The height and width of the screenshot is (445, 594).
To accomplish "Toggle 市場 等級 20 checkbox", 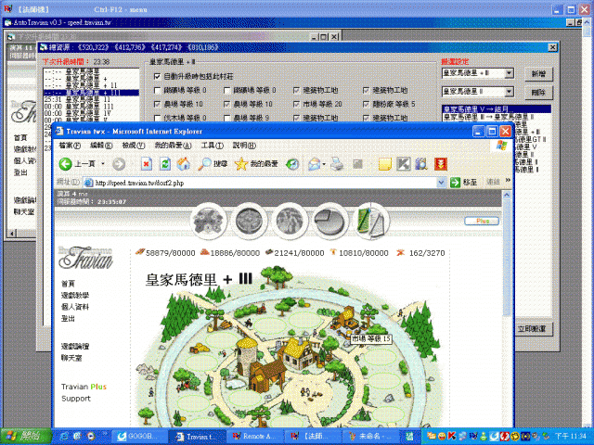I will coord(297,104).
